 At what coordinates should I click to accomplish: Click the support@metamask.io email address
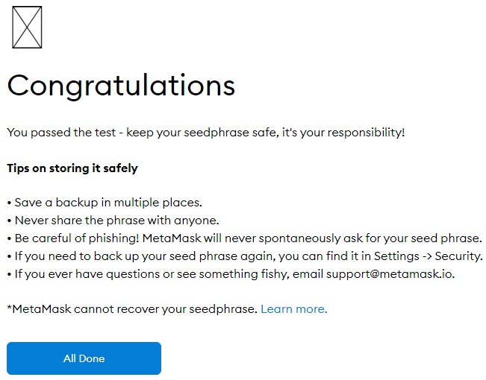pos(389,274)
